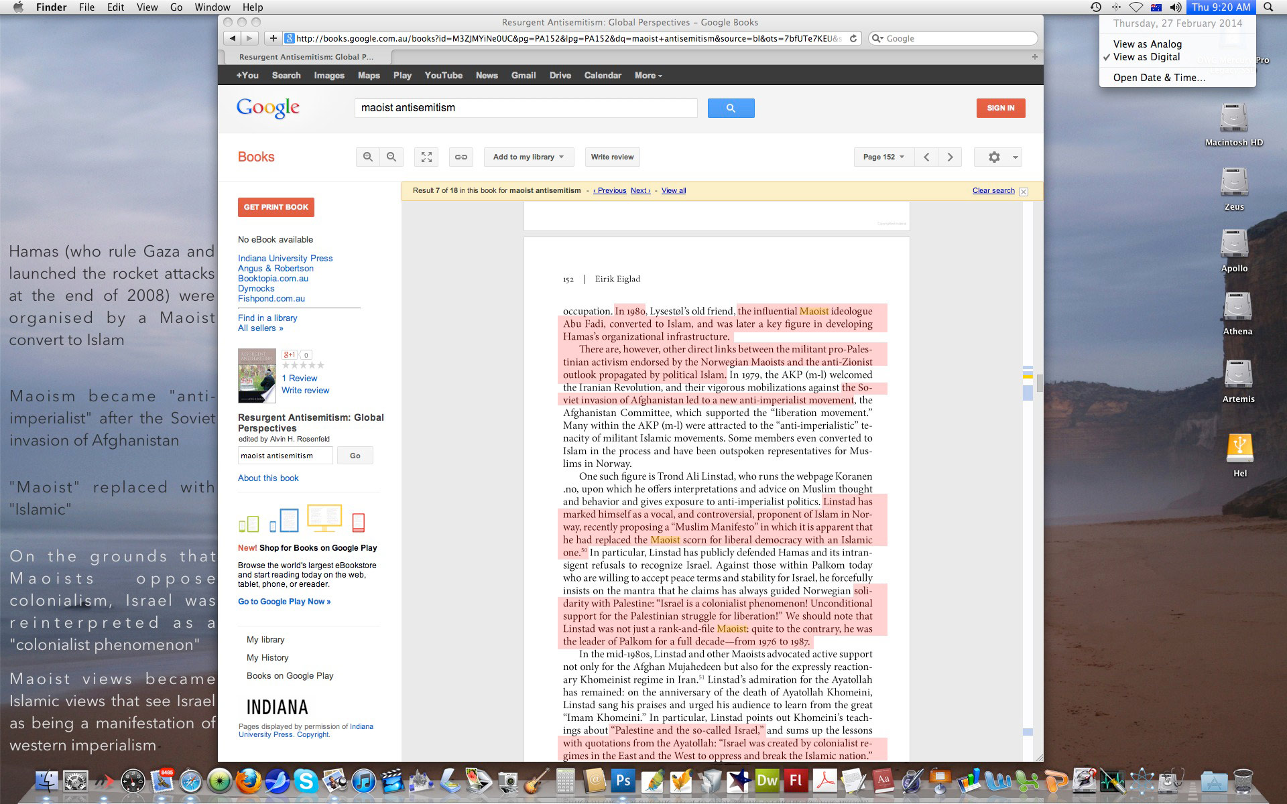Screen dimensions: 1287x804
Task: Click the Time Machine menu bar icon
Action: tap(1096, 7)
